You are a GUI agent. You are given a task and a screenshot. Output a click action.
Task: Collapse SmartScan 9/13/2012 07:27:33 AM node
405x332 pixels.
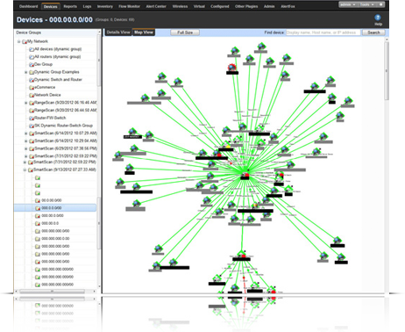click(25, 170)
